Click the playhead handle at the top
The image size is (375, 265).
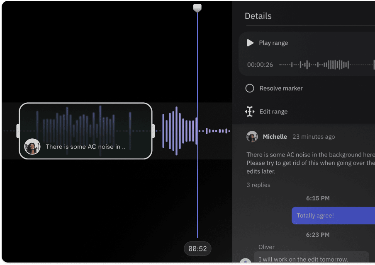tap(197, 8)
